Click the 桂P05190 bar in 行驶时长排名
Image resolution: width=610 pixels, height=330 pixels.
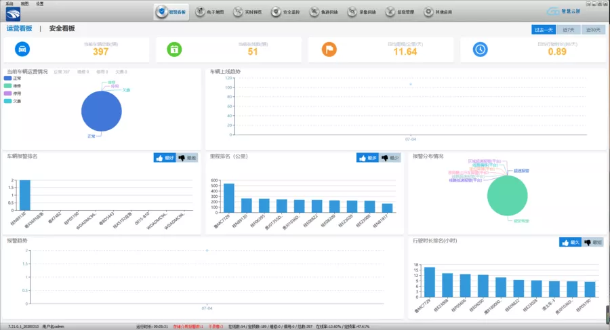coord(590,289)
